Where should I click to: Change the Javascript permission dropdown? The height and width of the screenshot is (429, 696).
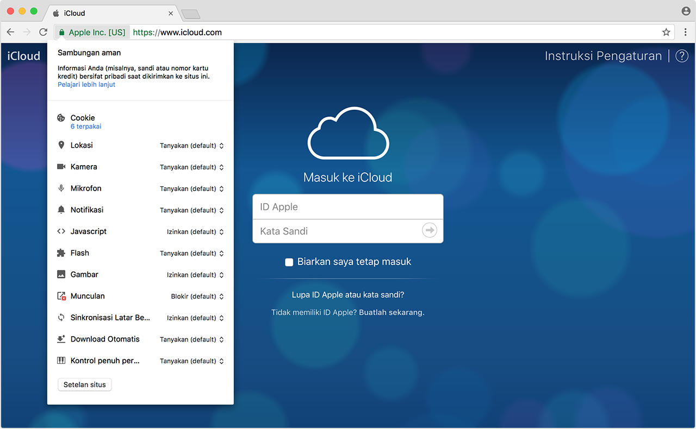pyautogui.click(x=195, y=232)
